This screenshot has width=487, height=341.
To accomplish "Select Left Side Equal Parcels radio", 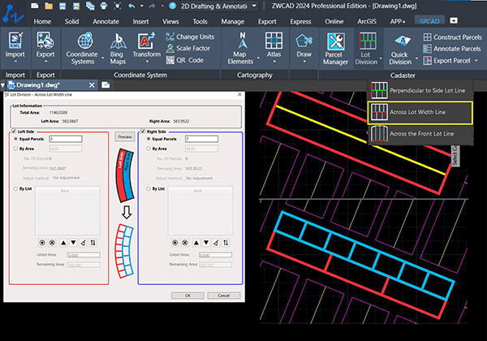I will tap(15, 139).
